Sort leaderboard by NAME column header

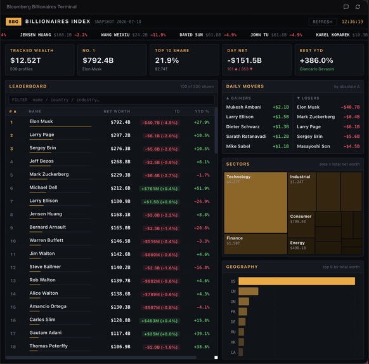35,111
